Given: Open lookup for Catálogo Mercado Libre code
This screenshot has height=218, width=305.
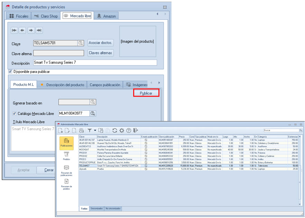Looking at the screenshot, I should 93,113.
